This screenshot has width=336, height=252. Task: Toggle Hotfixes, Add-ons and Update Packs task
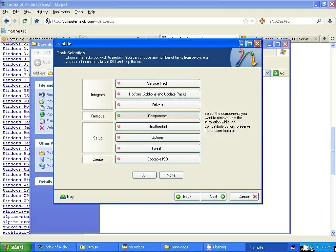coord(158,94)
